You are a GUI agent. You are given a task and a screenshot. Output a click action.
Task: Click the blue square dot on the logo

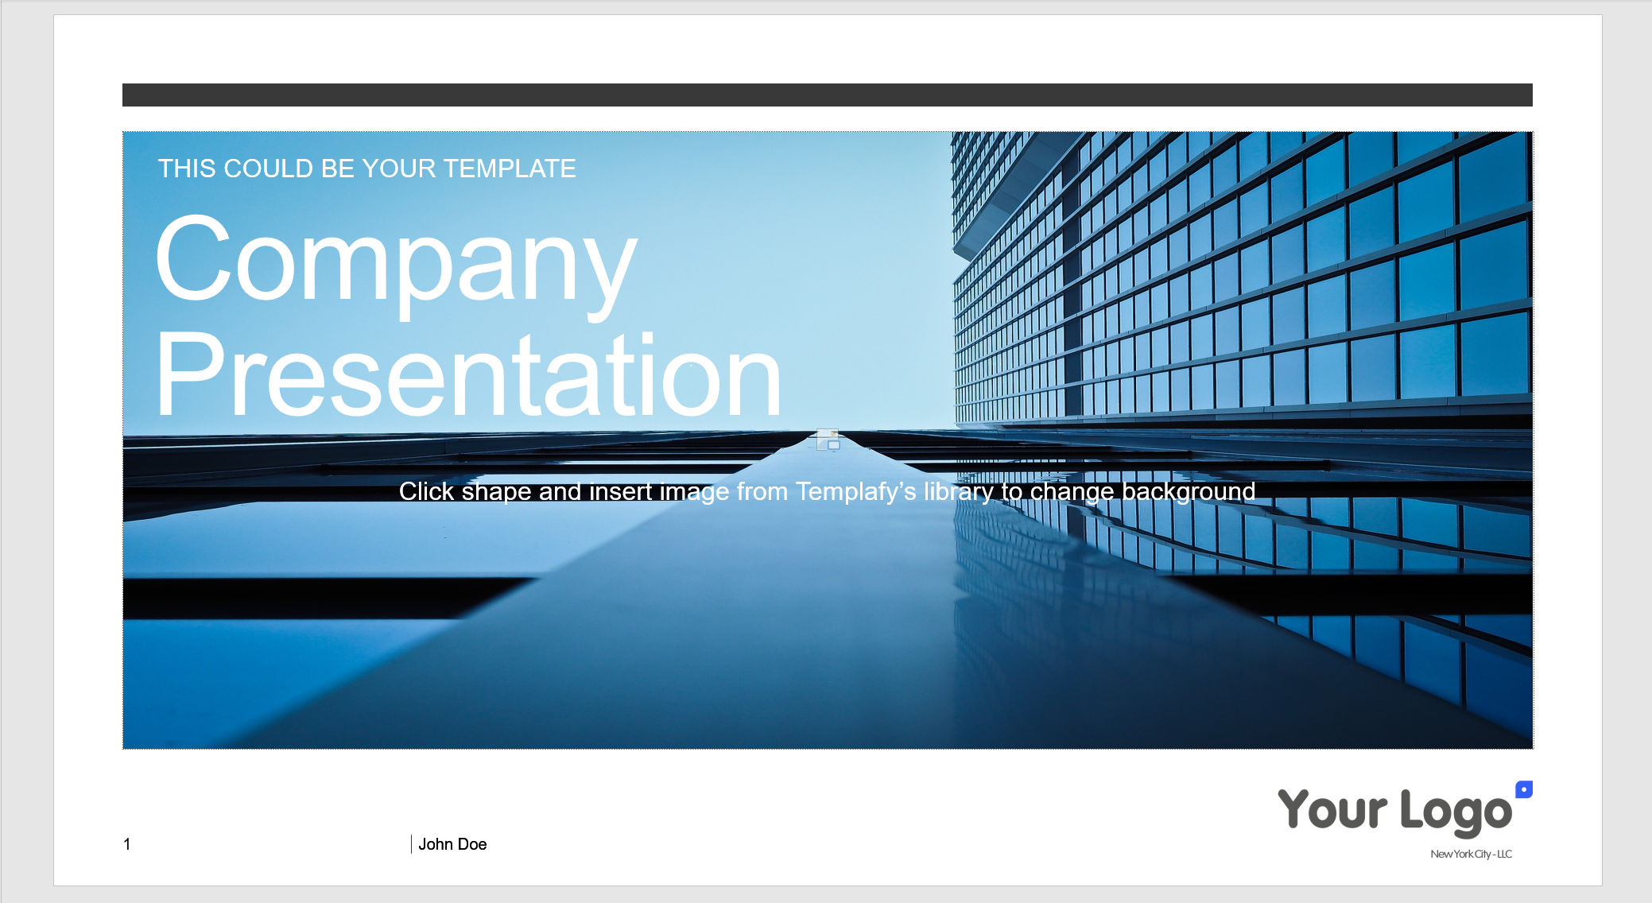pos(1523,789)
